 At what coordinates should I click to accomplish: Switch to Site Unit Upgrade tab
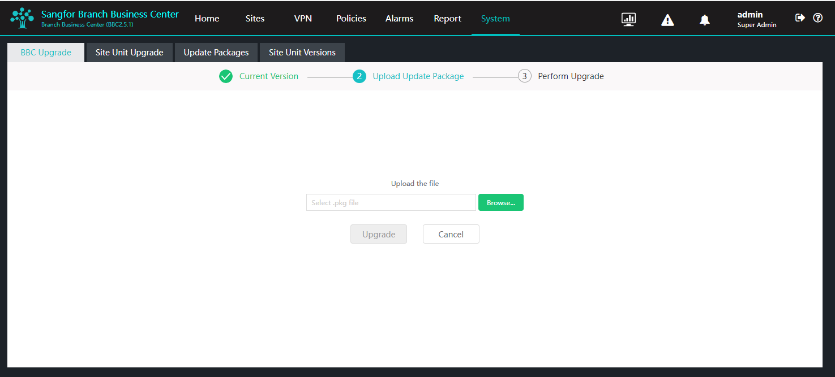[129, 53]
